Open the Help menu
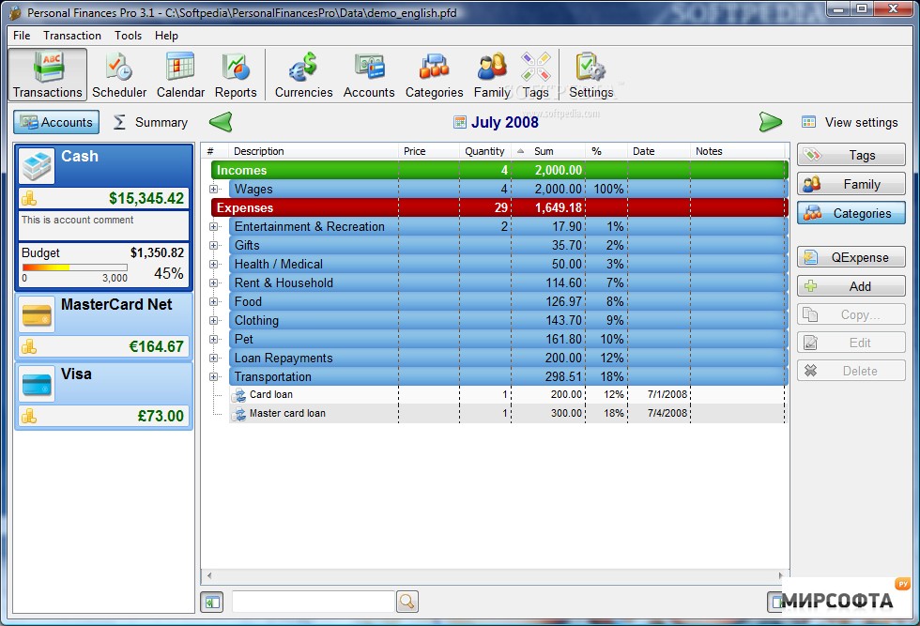This screenshot has width=920, height=626. point(166,36)
